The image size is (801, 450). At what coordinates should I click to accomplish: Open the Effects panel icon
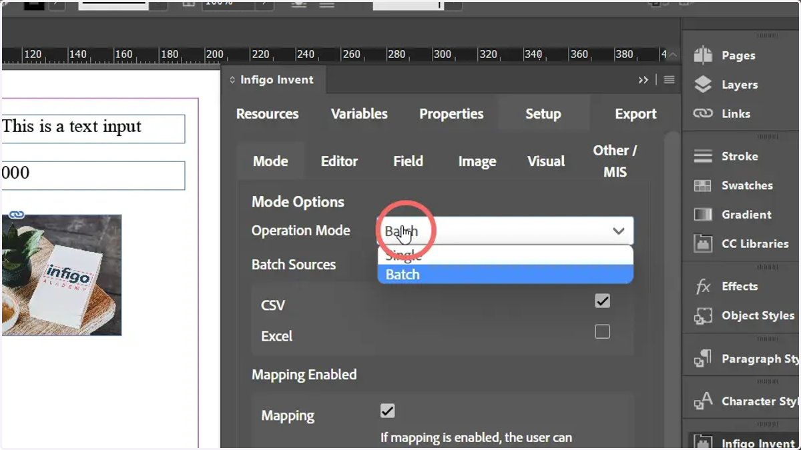[x=703, y=286]
